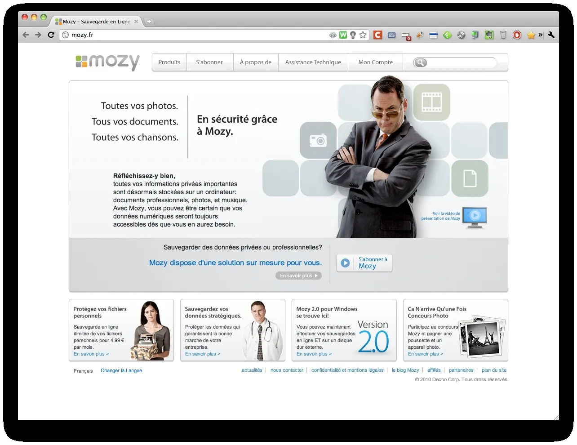Click the lightbulb icon in address bar
Image resolution: width=577 pixels, height=445 pixels.
click(353, 35)
